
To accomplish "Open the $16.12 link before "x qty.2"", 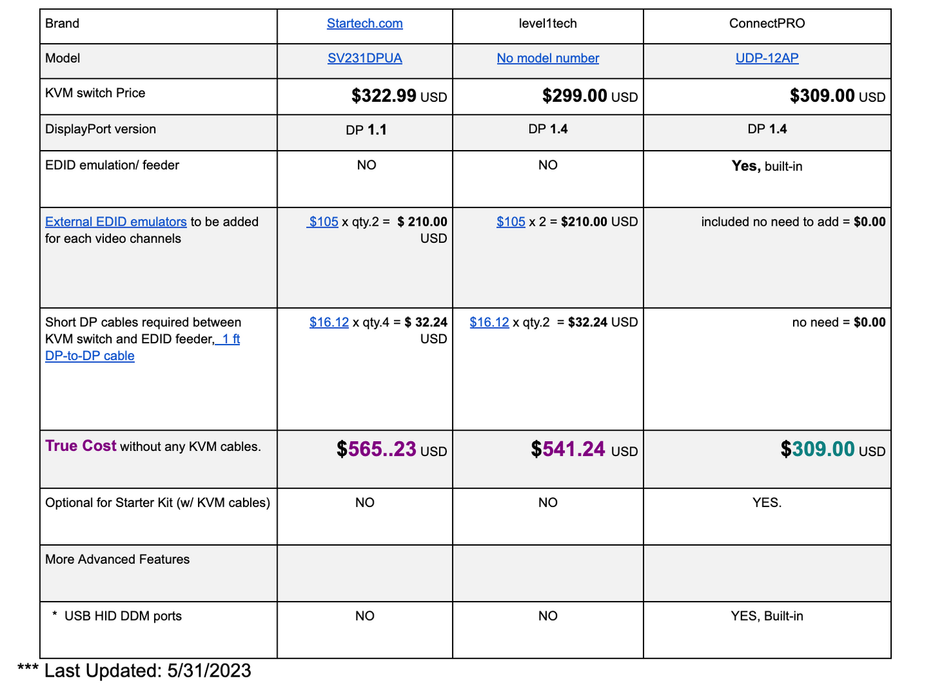I will tap(489, 322).
